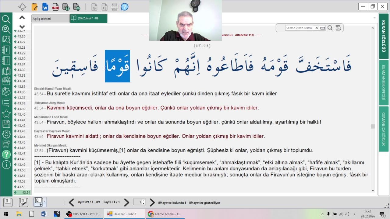Click the Sekme İçinde Arama input field
The image size is (390, 219).
299,28
